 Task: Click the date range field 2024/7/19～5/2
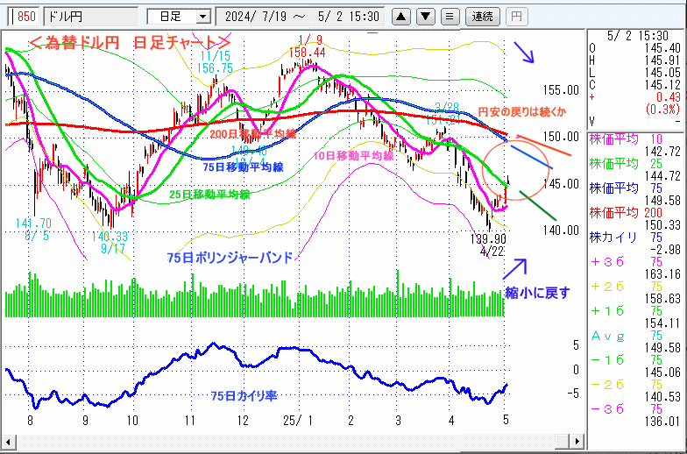click(300, 18)
